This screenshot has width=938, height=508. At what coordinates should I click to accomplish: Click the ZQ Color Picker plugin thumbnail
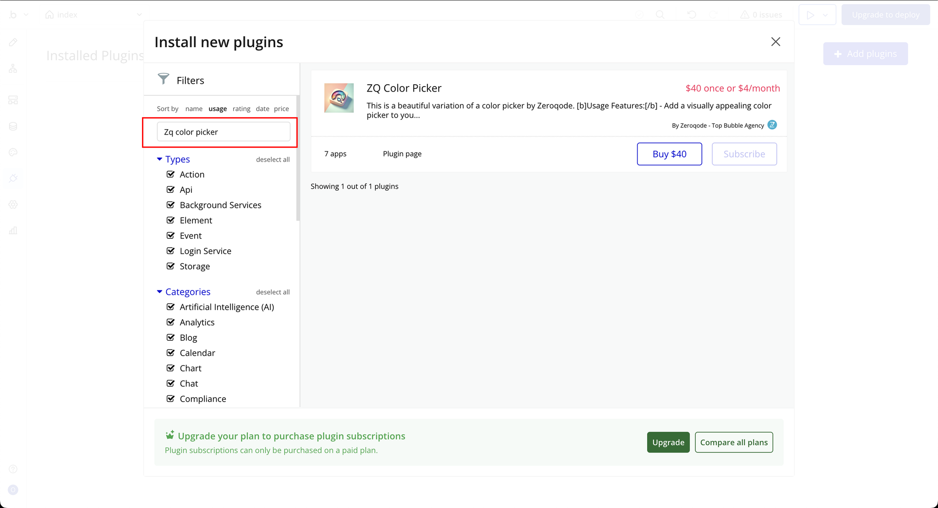(x=339, y=98)
